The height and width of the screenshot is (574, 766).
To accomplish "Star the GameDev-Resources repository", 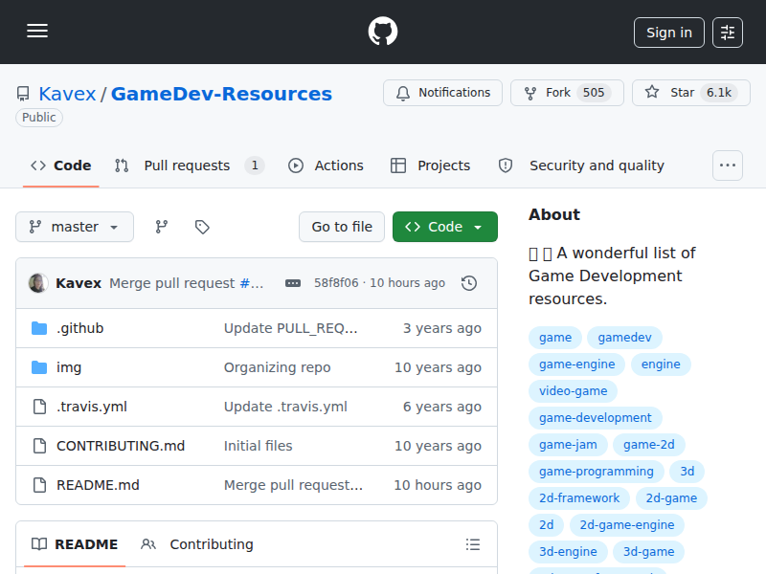I will pos(690,93).
